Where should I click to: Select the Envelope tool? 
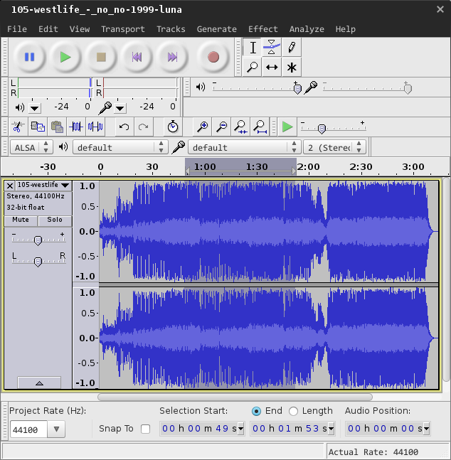[272, 48]
